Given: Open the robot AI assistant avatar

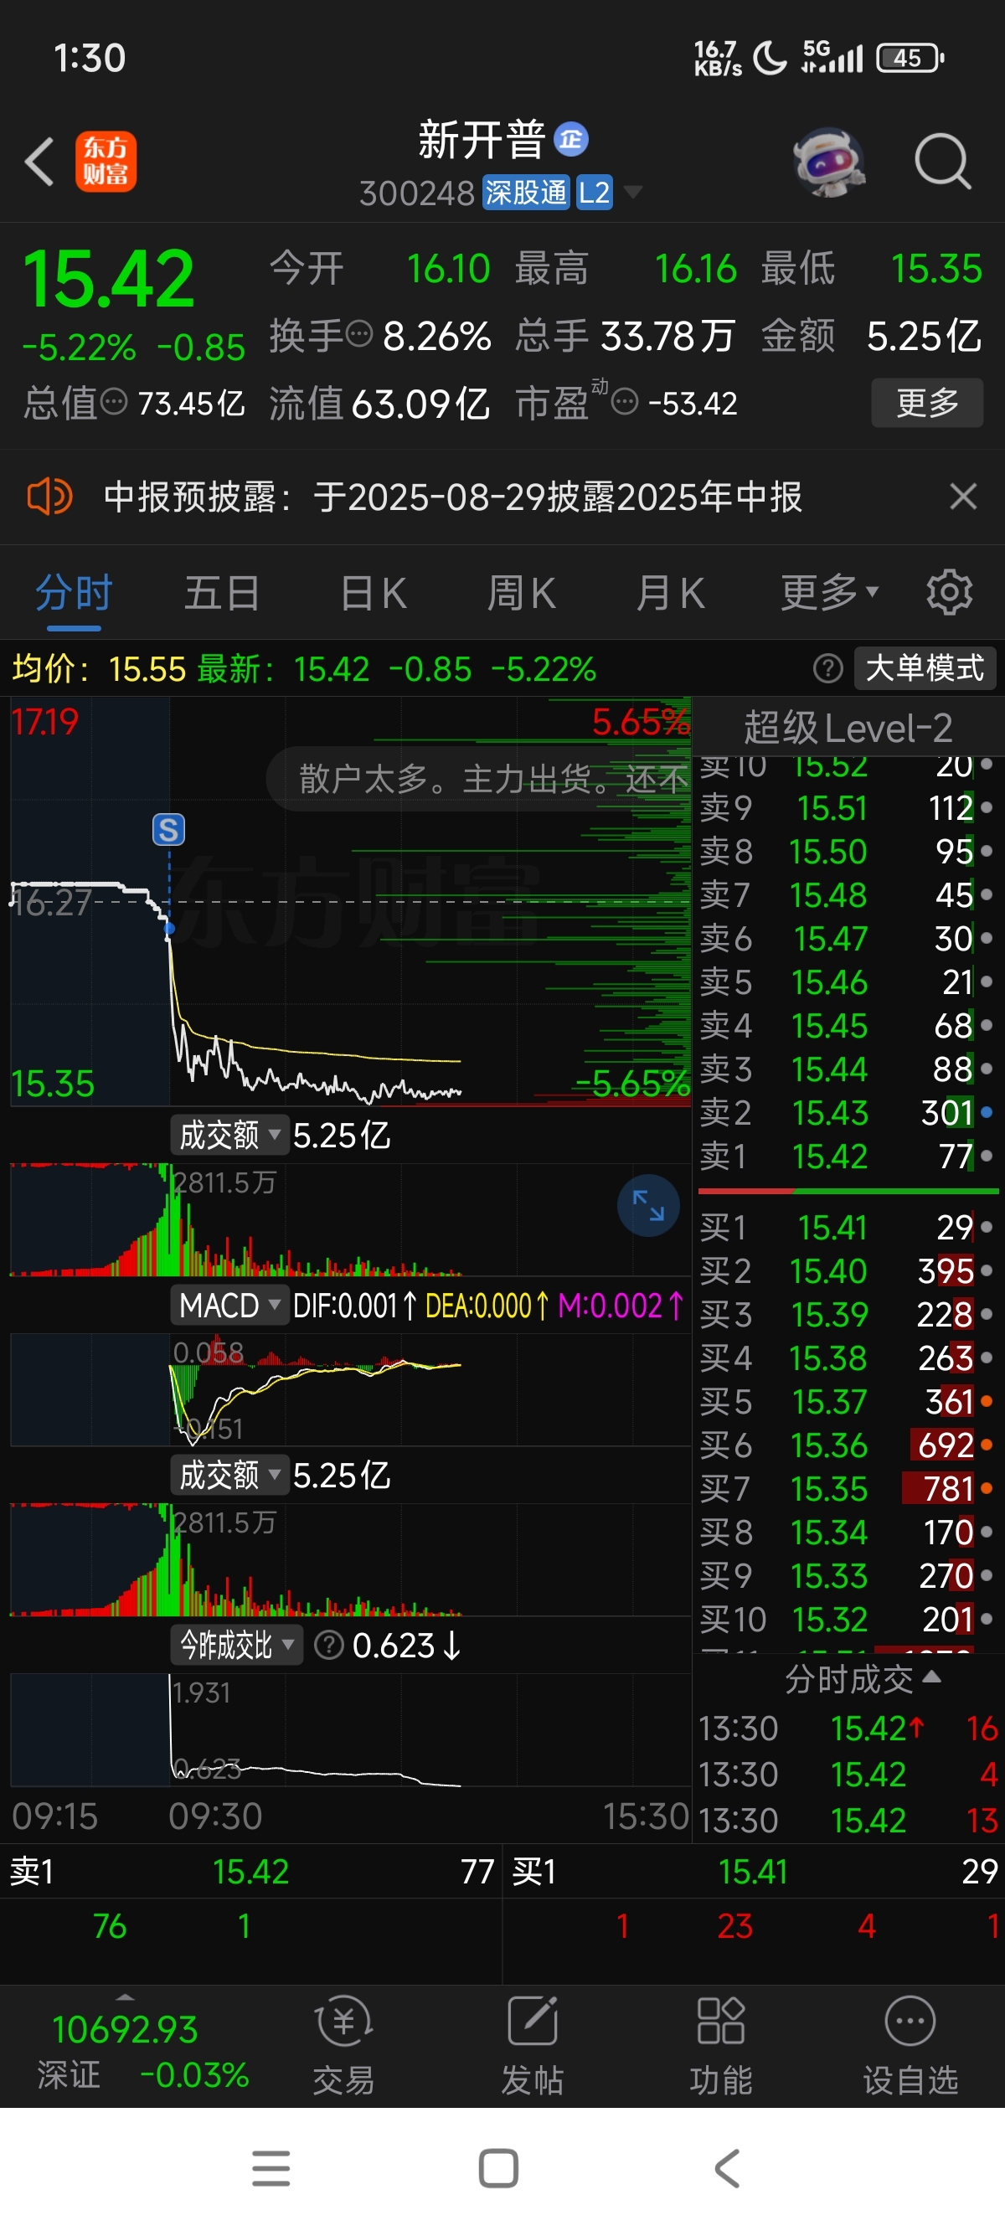Looking at the screenshot, I should tap(830, 162).
